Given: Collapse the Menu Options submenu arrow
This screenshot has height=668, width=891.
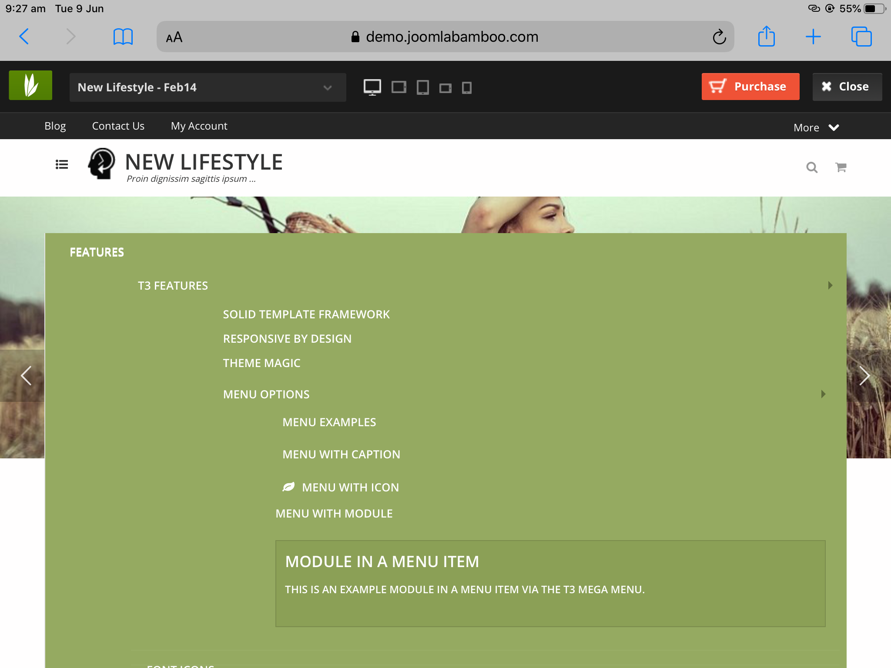Looking at the screenshot, I should 823,394.
